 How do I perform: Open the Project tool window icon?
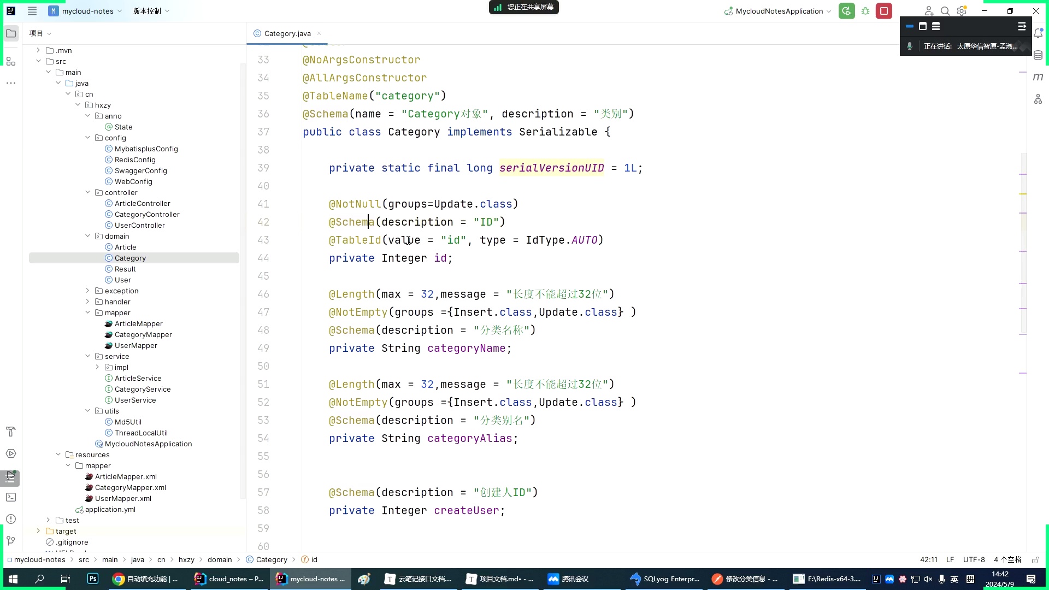coord(11,33)
